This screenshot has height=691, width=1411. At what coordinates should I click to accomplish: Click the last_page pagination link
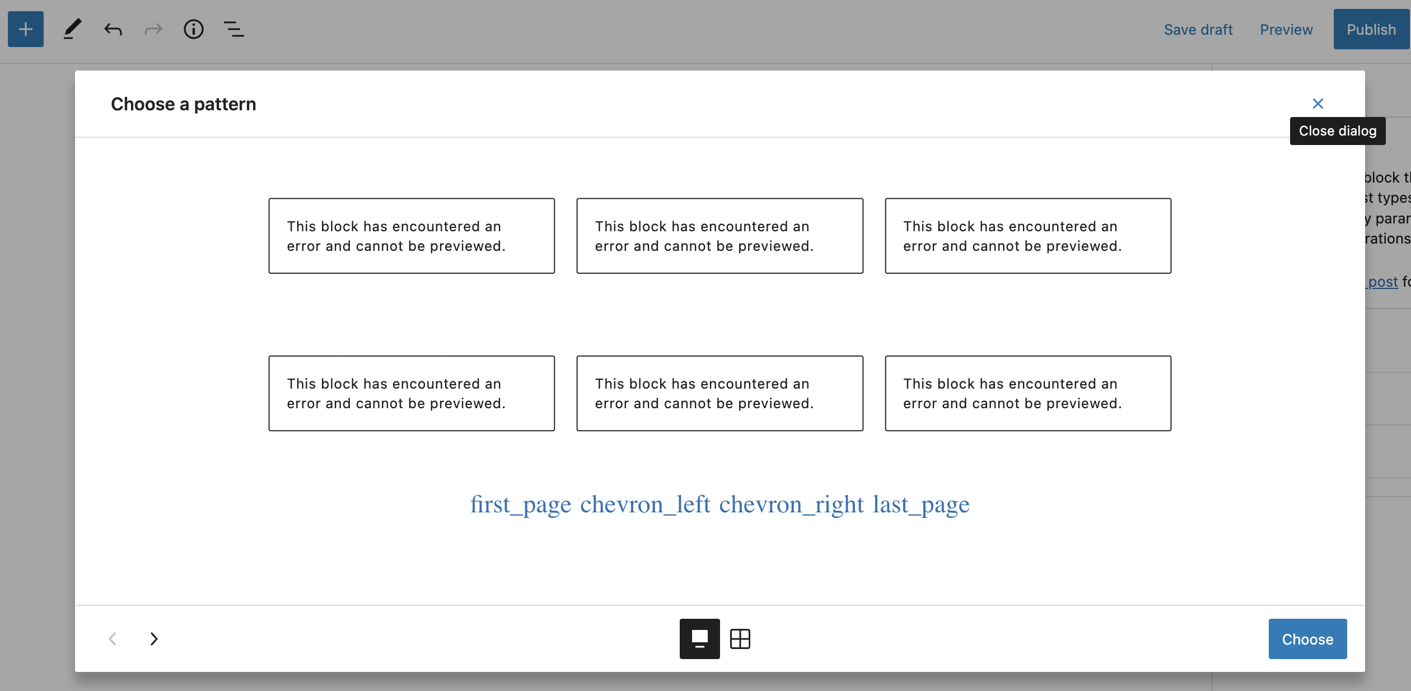tap(921, 504)
